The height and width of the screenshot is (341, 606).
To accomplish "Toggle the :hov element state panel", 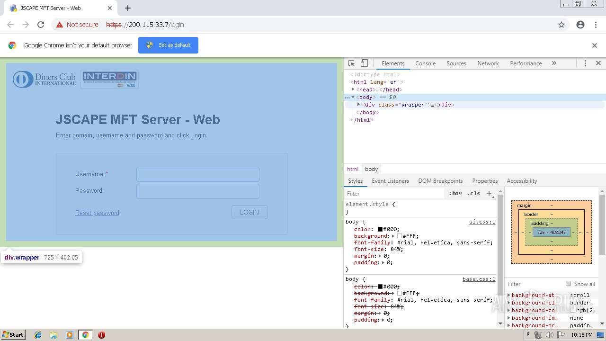I will [455, 193].
